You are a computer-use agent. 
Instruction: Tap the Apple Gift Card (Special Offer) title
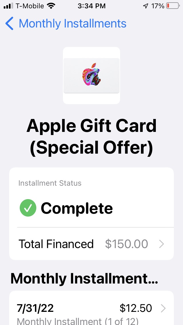(91, 136)
